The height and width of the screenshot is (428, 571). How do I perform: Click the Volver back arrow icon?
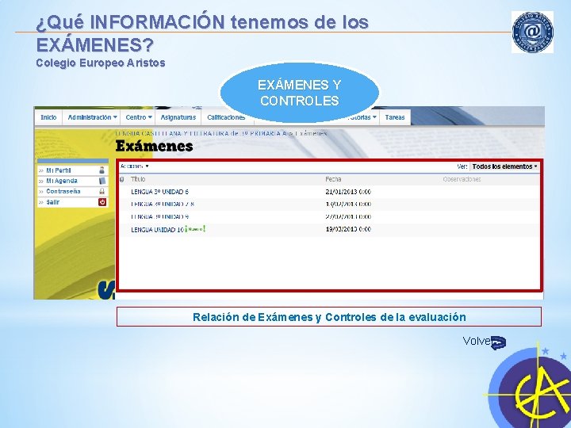pos(498,342)
